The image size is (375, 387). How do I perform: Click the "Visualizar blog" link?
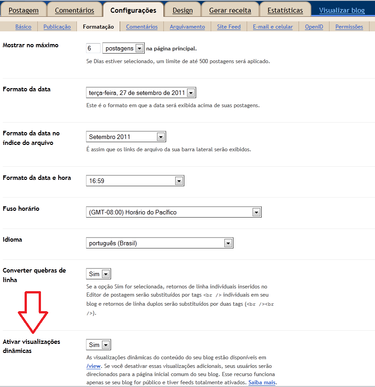point(343,10)
